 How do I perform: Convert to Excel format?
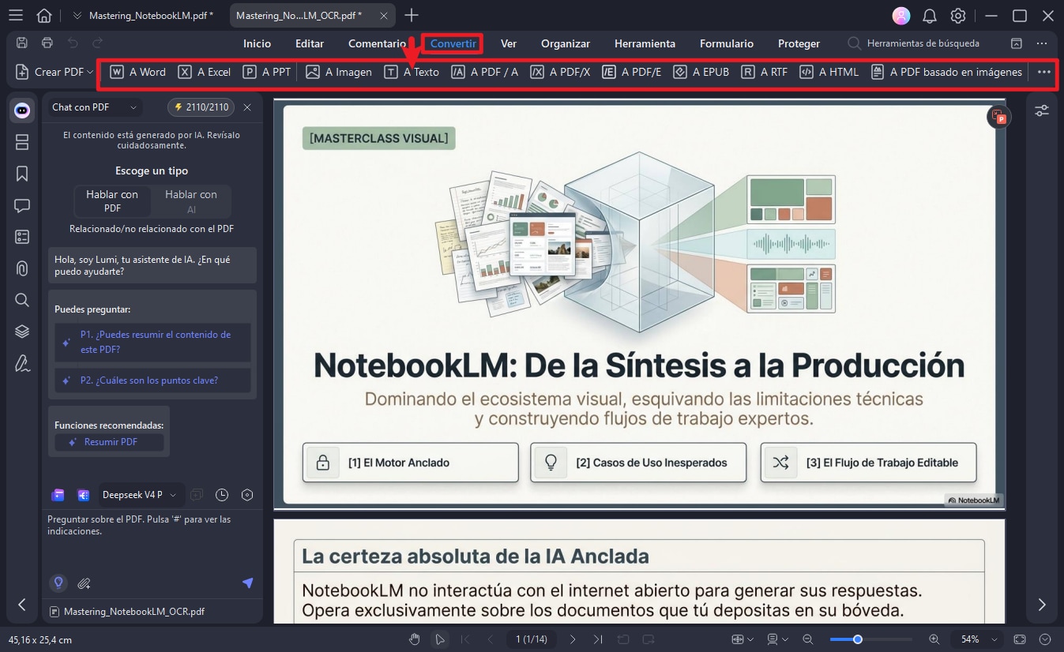click(204, 72)
